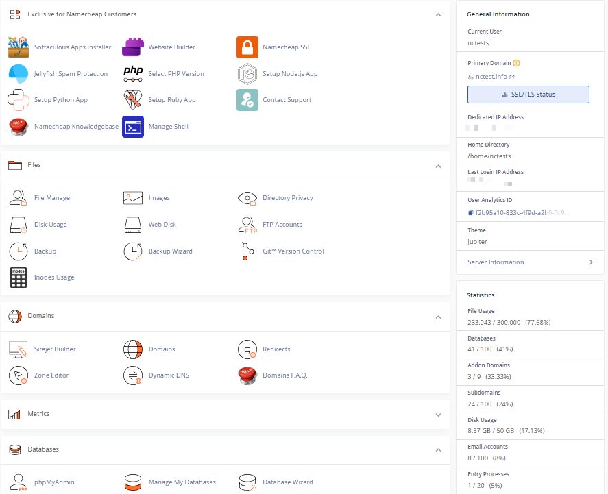Click the Manage Shell terminal icon
Image resolution: width=608 pixels, height=494 pixels.
click(133, 127)
